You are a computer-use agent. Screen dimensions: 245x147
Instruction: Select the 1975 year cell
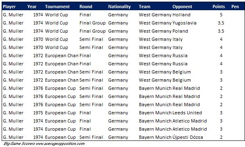pos(38,113)
